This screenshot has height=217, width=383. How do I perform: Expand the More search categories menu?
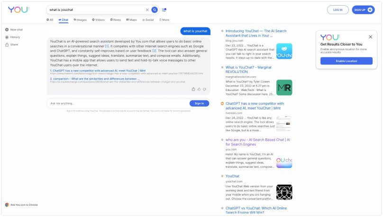click(x=164, y=20)
